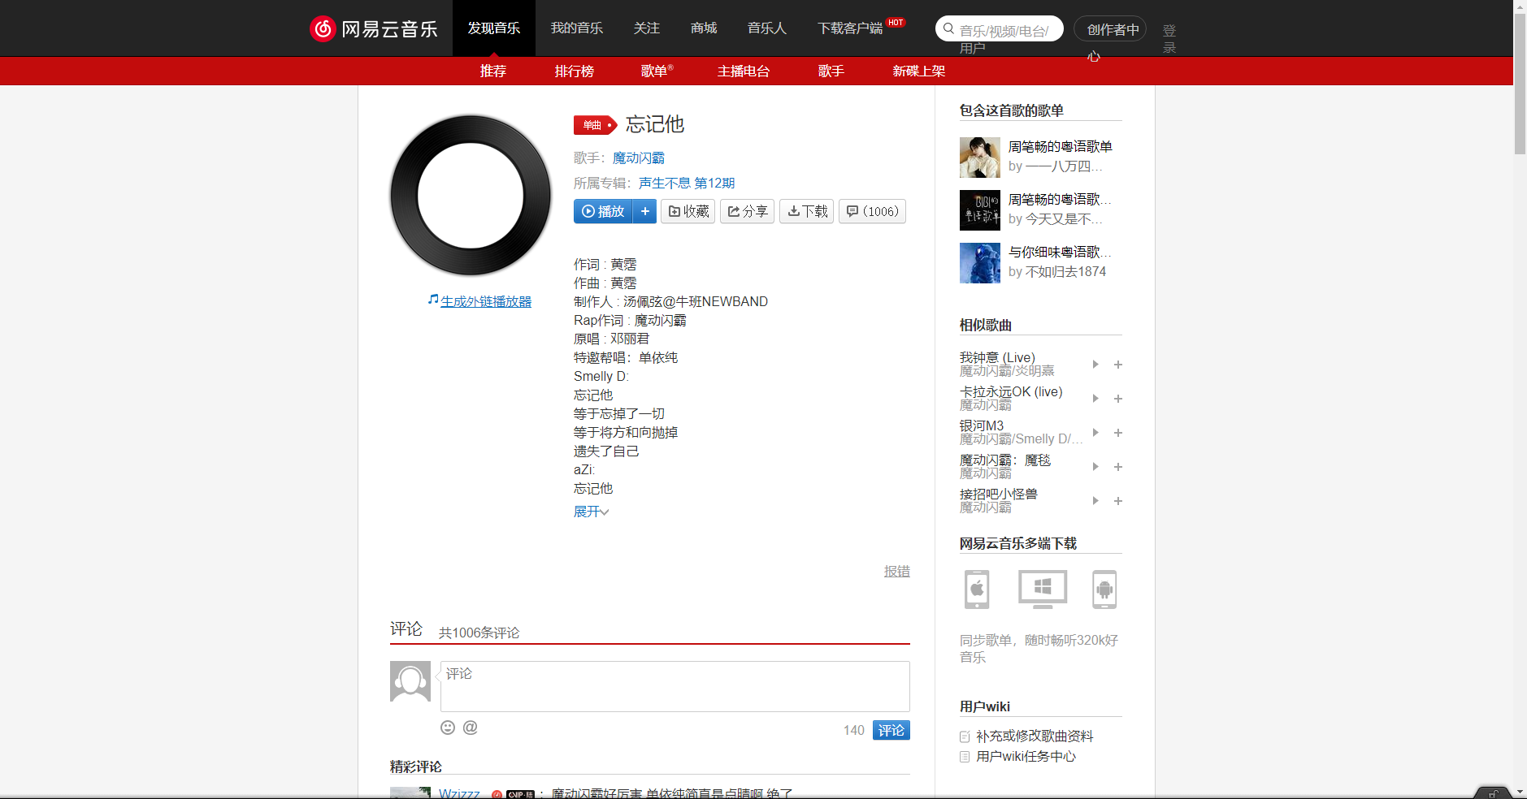1527x799 pixels.
Task: Open the 下载客户端 page
Action: point(850,28)
